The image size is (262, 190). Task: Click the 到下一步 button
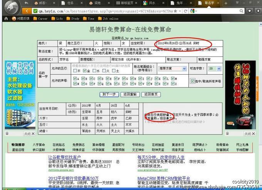pyautogui.click(x=109, y=94)
